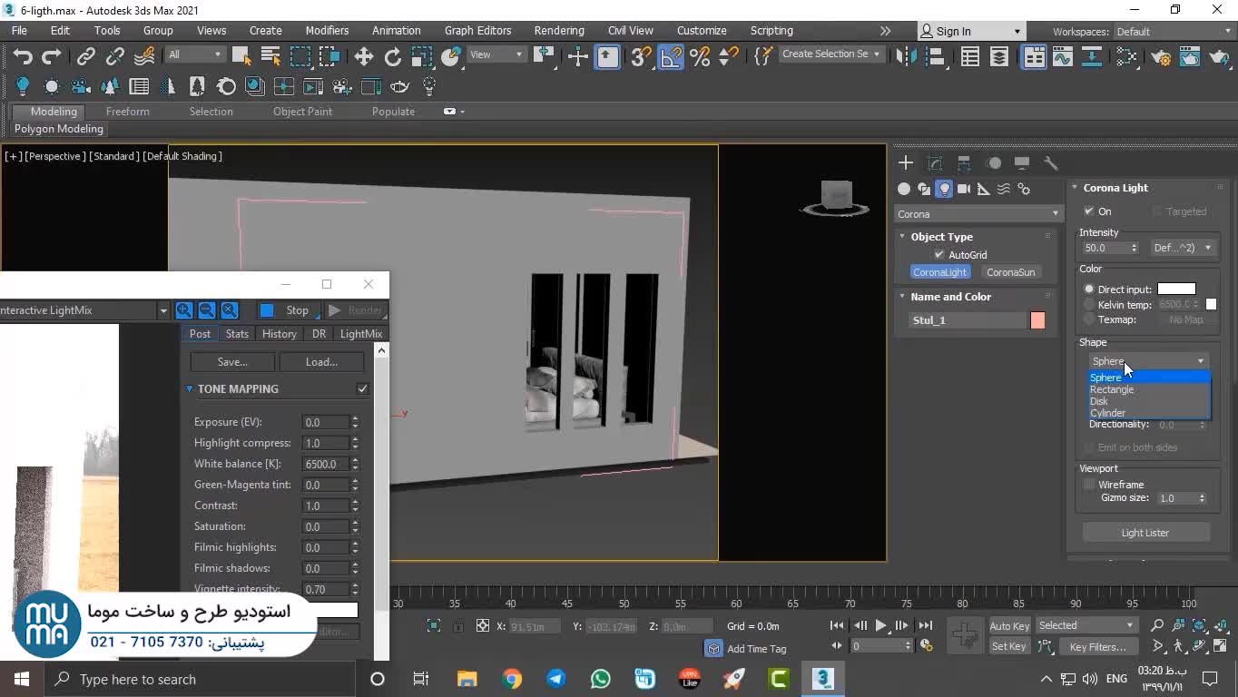The height and width of the screenshot is (697, 1238).
Task: Choose Rectangle from the Shape dropdown list
Action: (1112, 389)
